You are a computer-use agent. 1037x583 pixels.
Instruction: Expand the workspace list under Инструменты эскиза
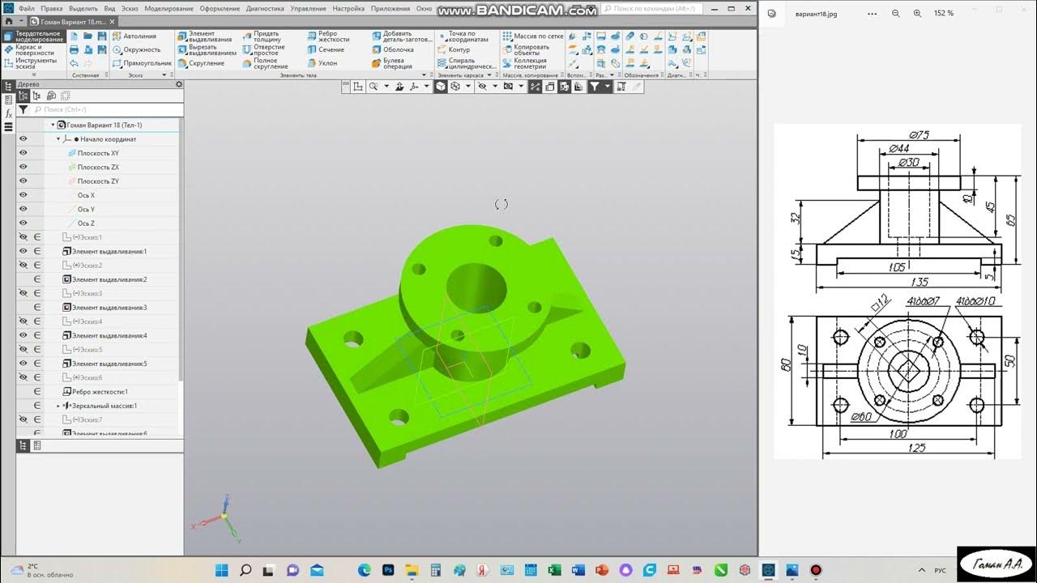tap(34, 74)
